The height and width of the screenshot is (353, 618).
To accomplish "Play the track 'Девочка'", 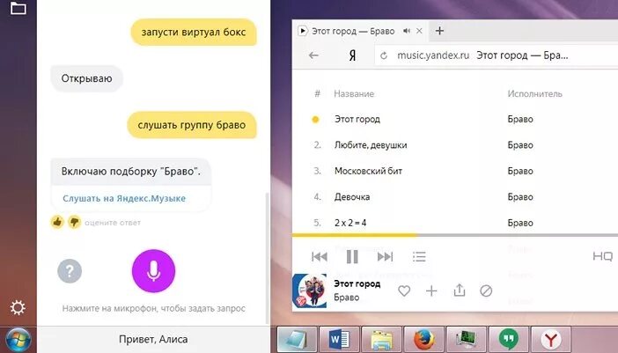I will 352,196.
